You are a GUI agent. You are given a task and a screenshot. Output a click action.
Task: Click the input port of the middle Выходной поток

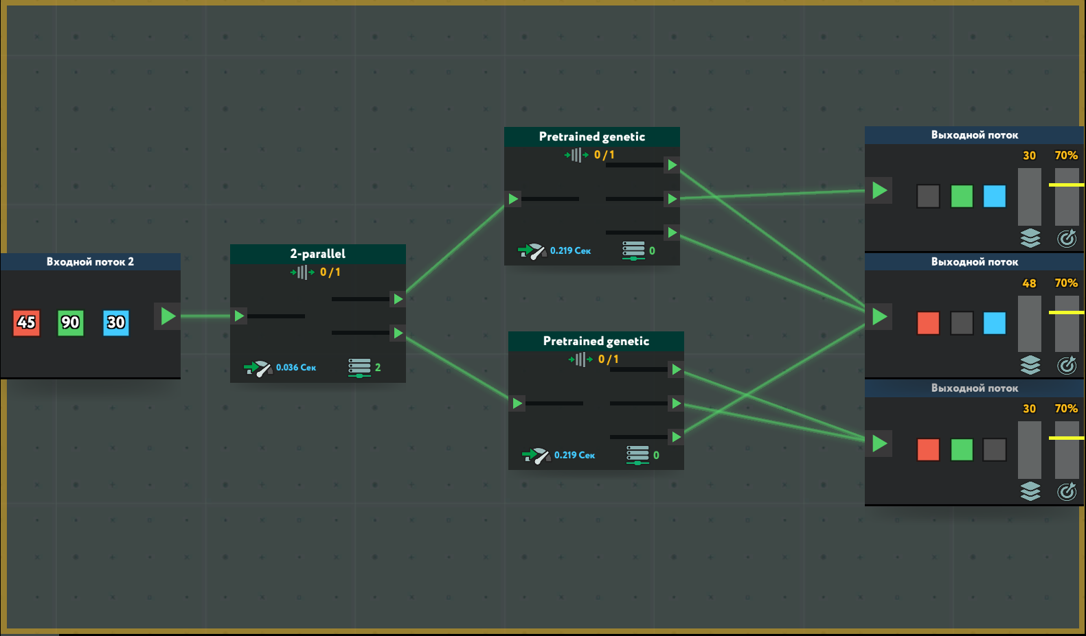tap(879, 316)
